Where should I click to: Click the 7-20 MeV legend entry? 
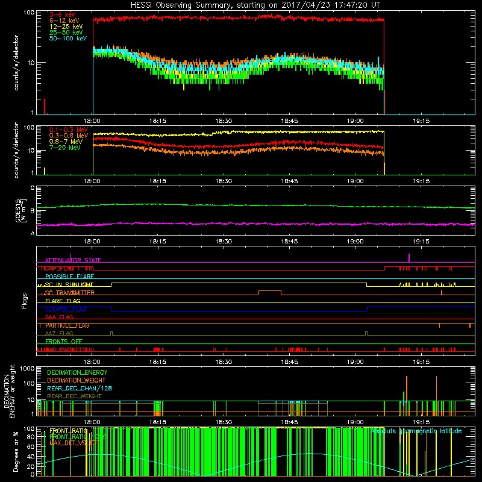[x=65, y=148]
